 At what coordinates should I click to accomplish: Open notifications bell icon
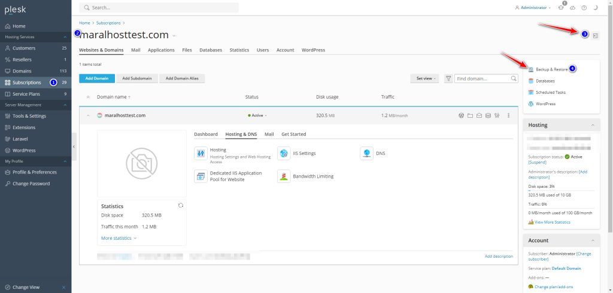[x=562, y=7]
